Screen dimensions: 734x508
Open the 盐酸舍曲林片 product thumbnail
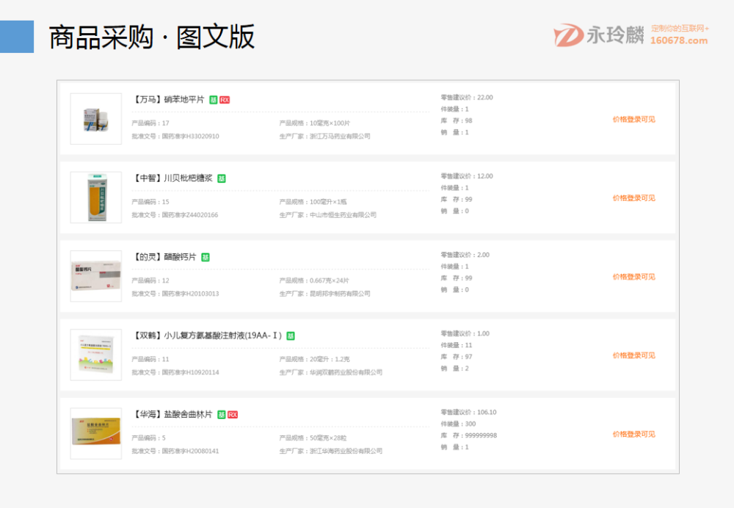pos(96,433)
